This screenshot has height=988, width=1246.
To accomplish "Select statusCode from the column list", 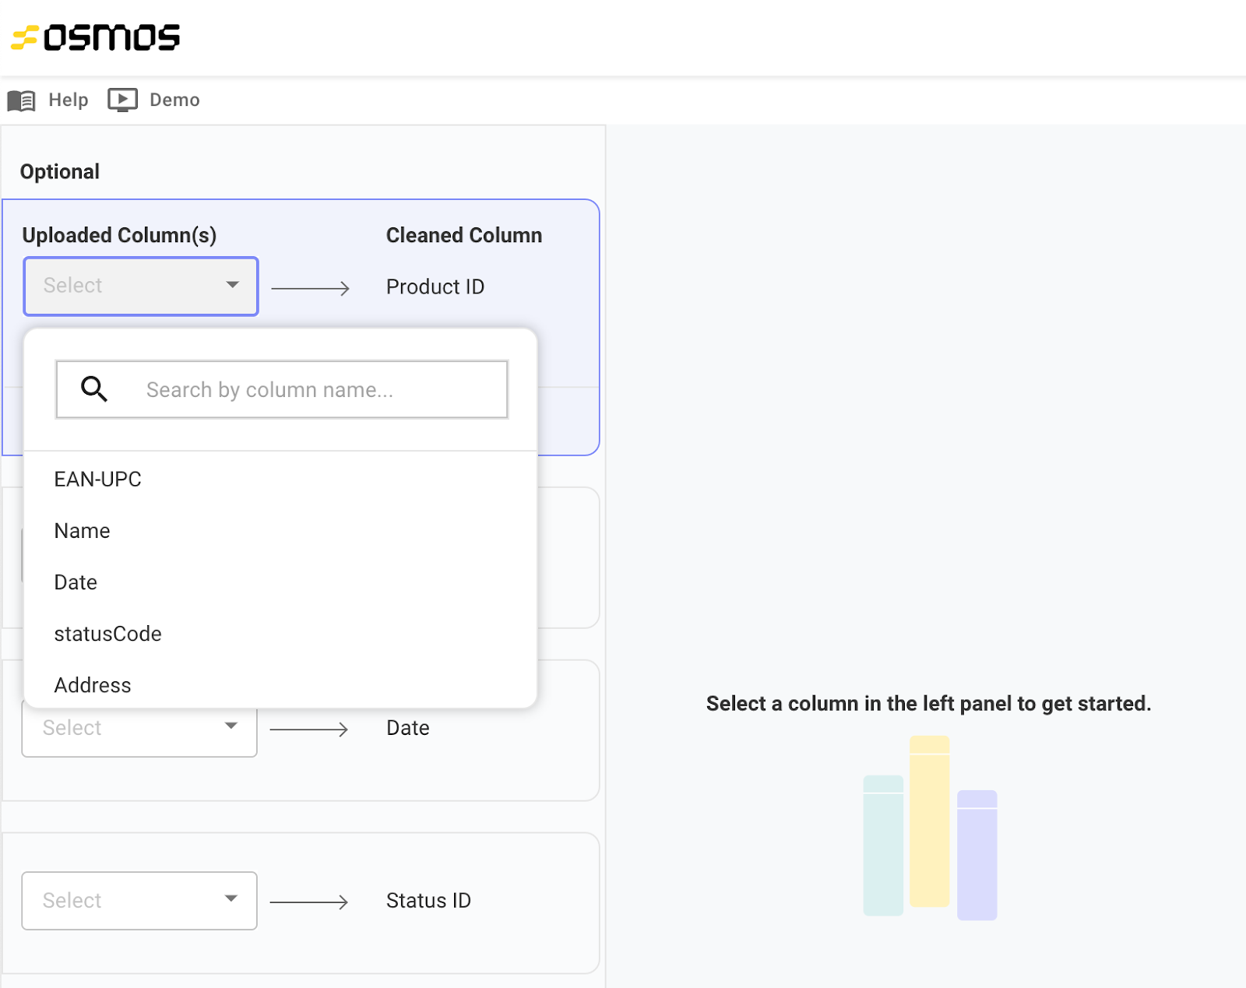I will pos(108,634).
